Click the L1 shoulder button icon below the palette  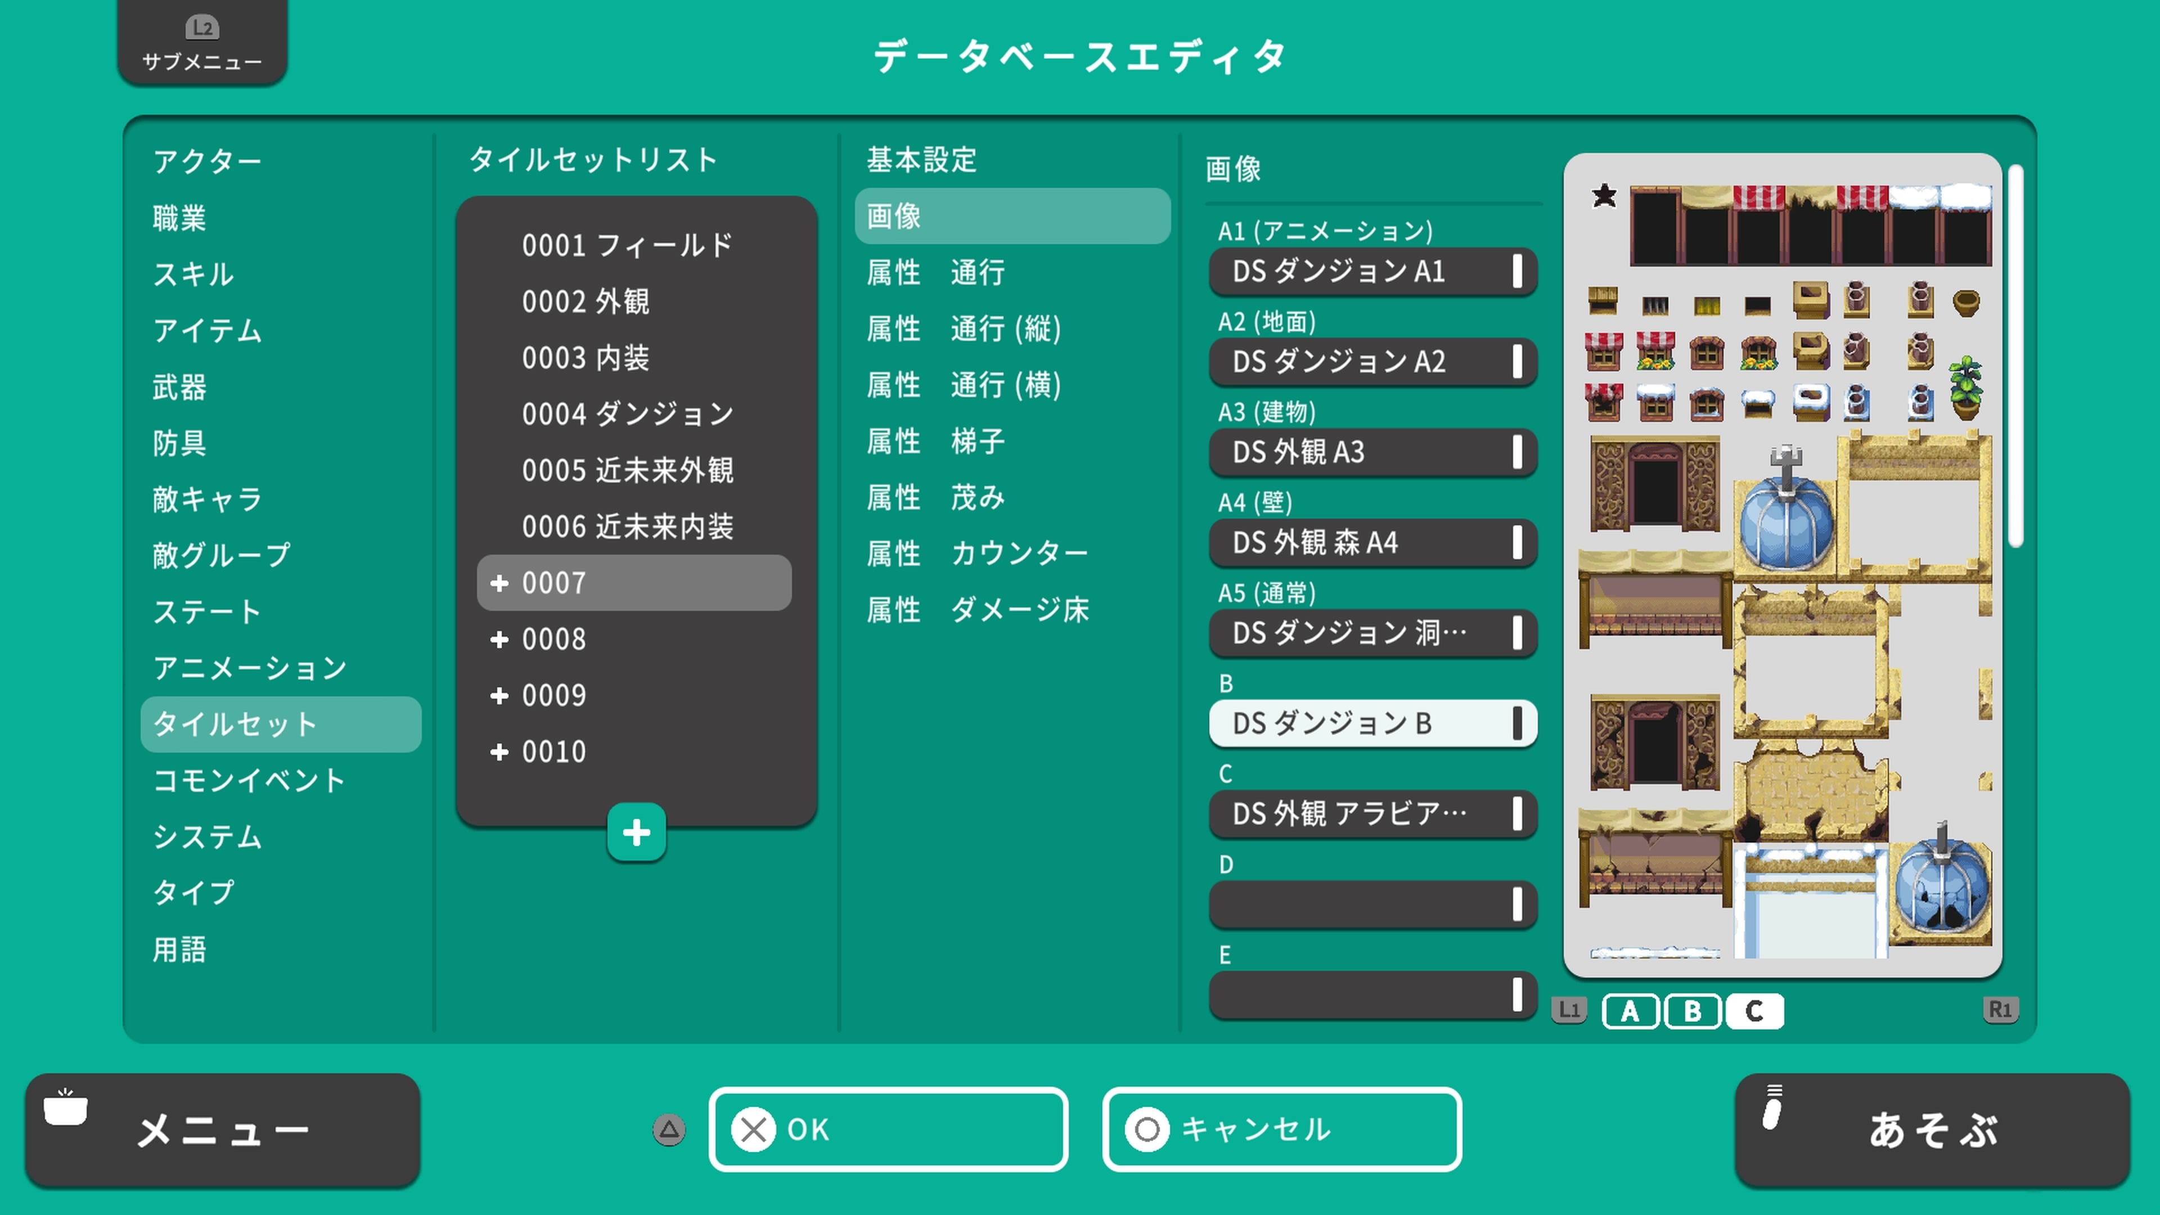click(x=1569, y=1010)
